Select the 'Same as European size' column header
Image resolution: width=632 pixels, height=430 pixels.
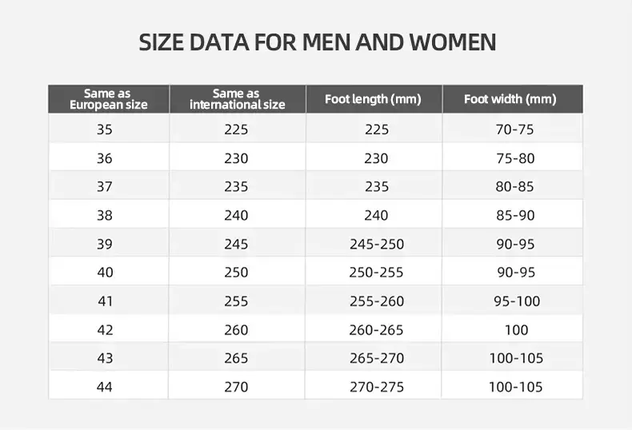click(109, 99)
